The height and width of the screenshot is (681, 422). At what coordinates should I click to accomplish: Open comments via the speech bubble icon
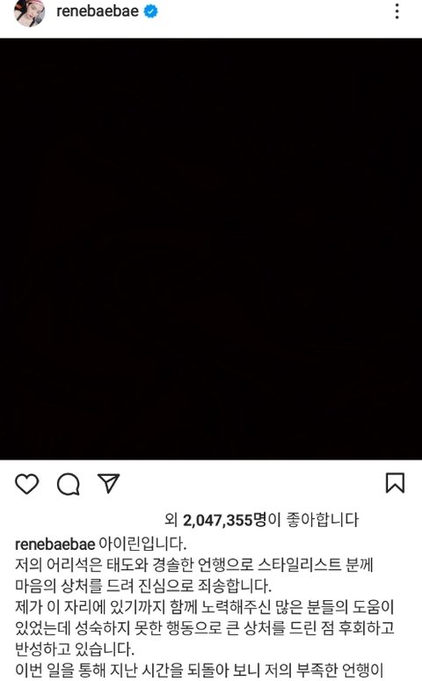(69, 484)
